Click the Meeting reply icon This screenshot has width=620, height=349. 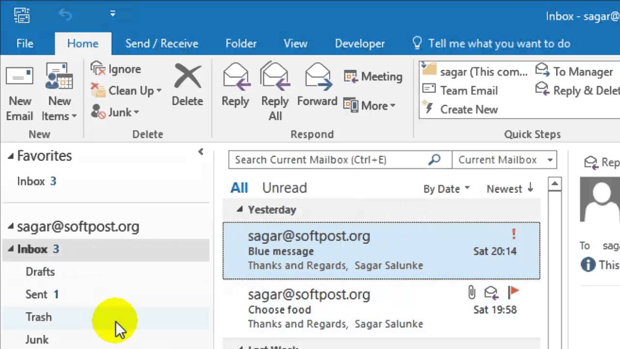351,77
